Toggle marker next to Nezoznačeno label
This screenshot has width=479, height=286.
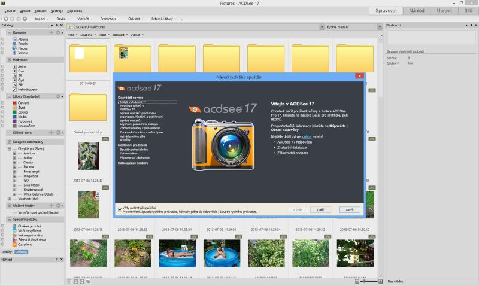3,126
